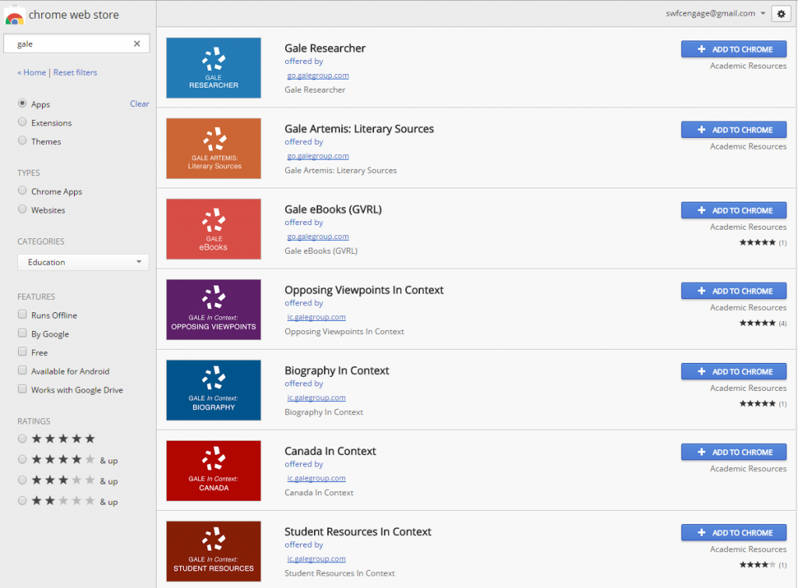
Task: Click the red Gale eBooks tile icon
Action: coord(213,229)
